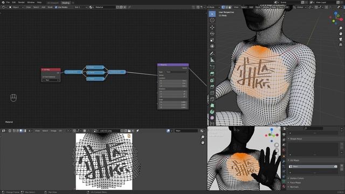Expand the Face Maps panel
The image size is (345, 194).
295,183
